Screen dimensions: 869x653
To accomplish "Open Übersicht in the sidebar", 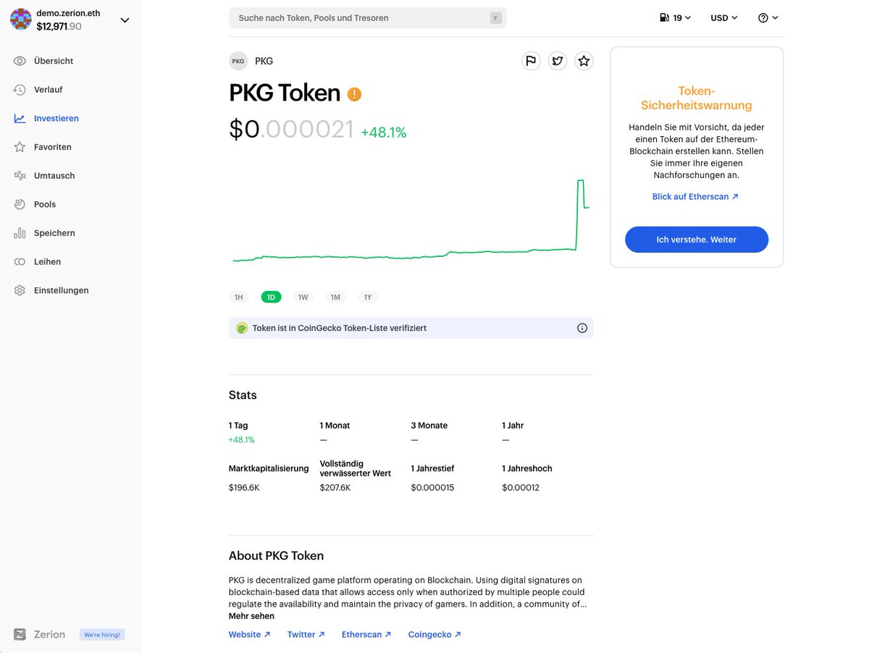I will (54, 61).
